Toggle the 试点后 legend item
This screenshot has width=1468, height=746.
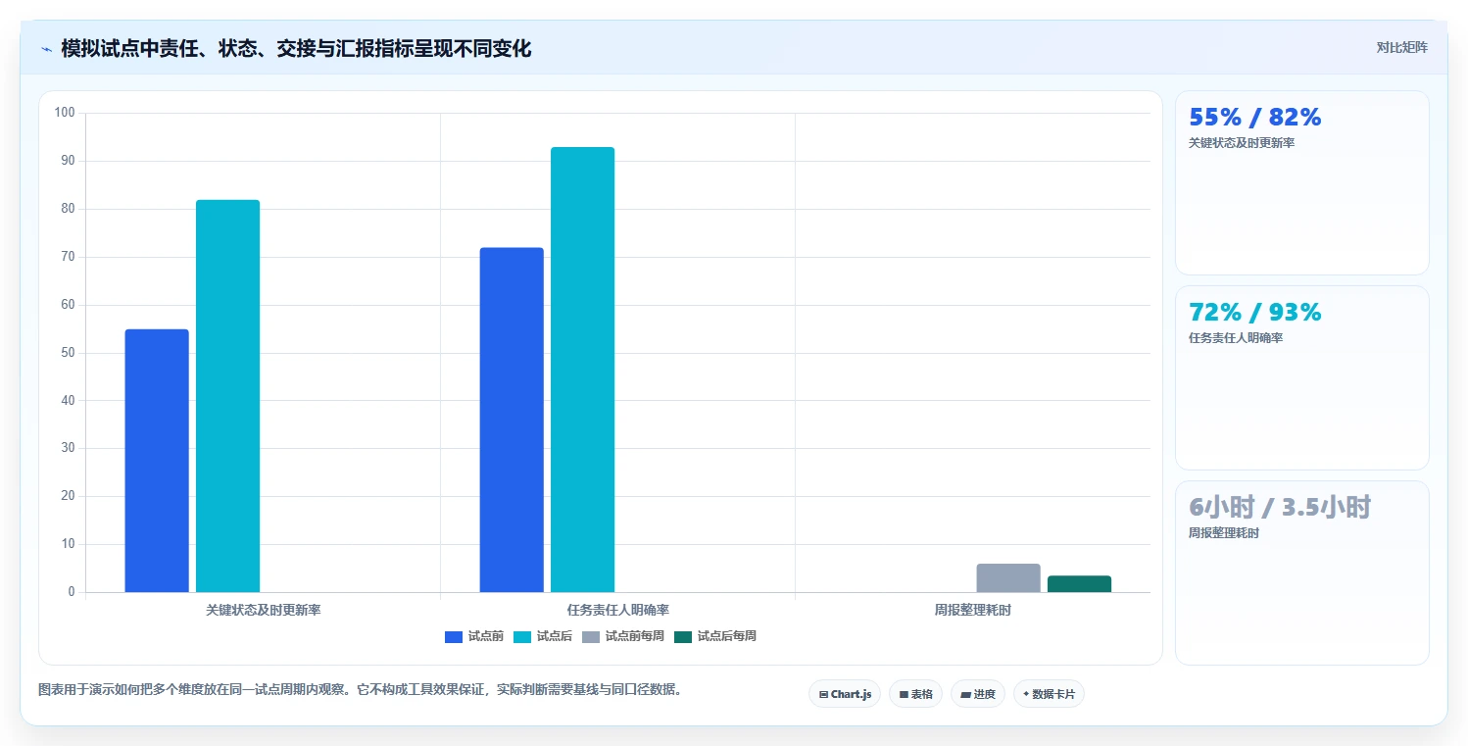click(543, 636)
